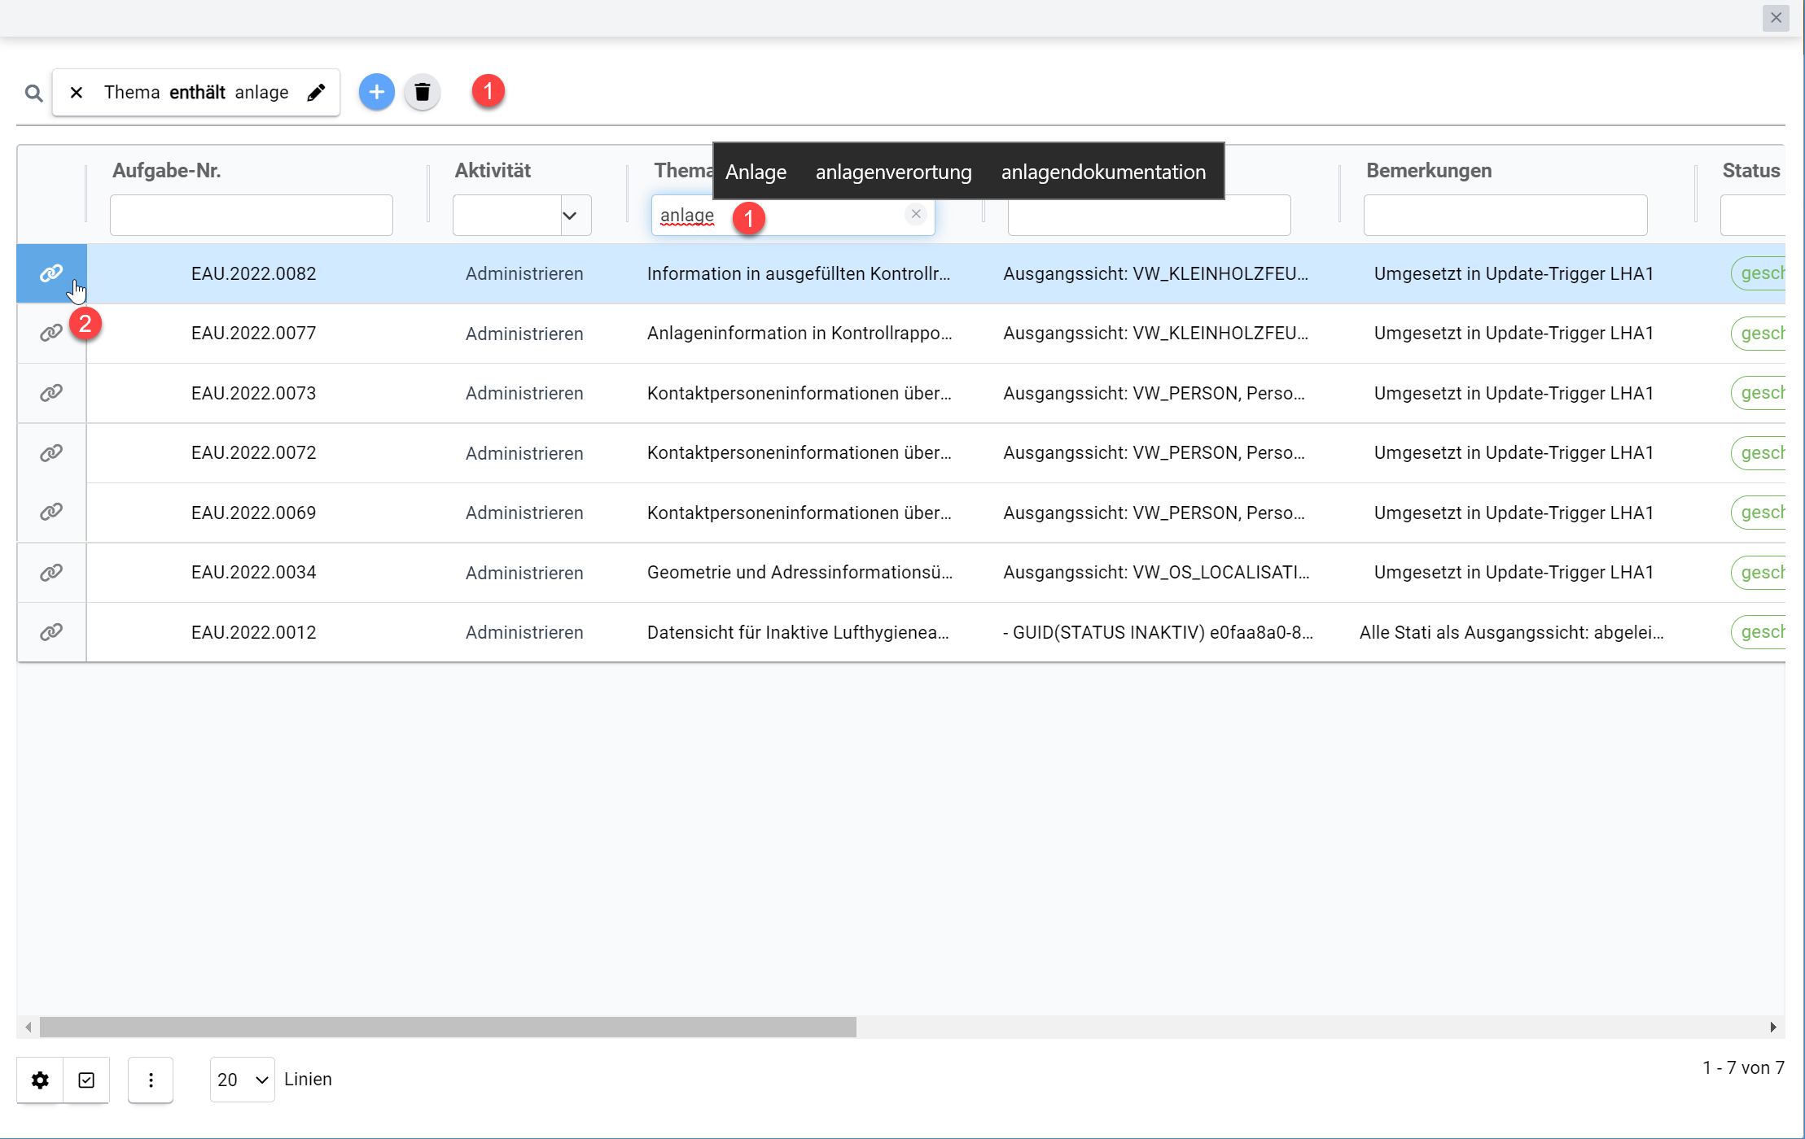Add a new filter with plus button
This screenshot has width=1805, height=1139.
point(377,92)
